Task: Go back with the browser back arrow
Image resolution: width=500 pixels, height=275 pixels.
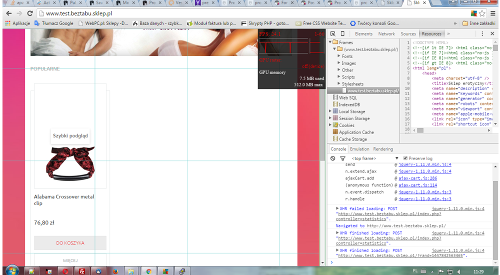Action: 9,13
